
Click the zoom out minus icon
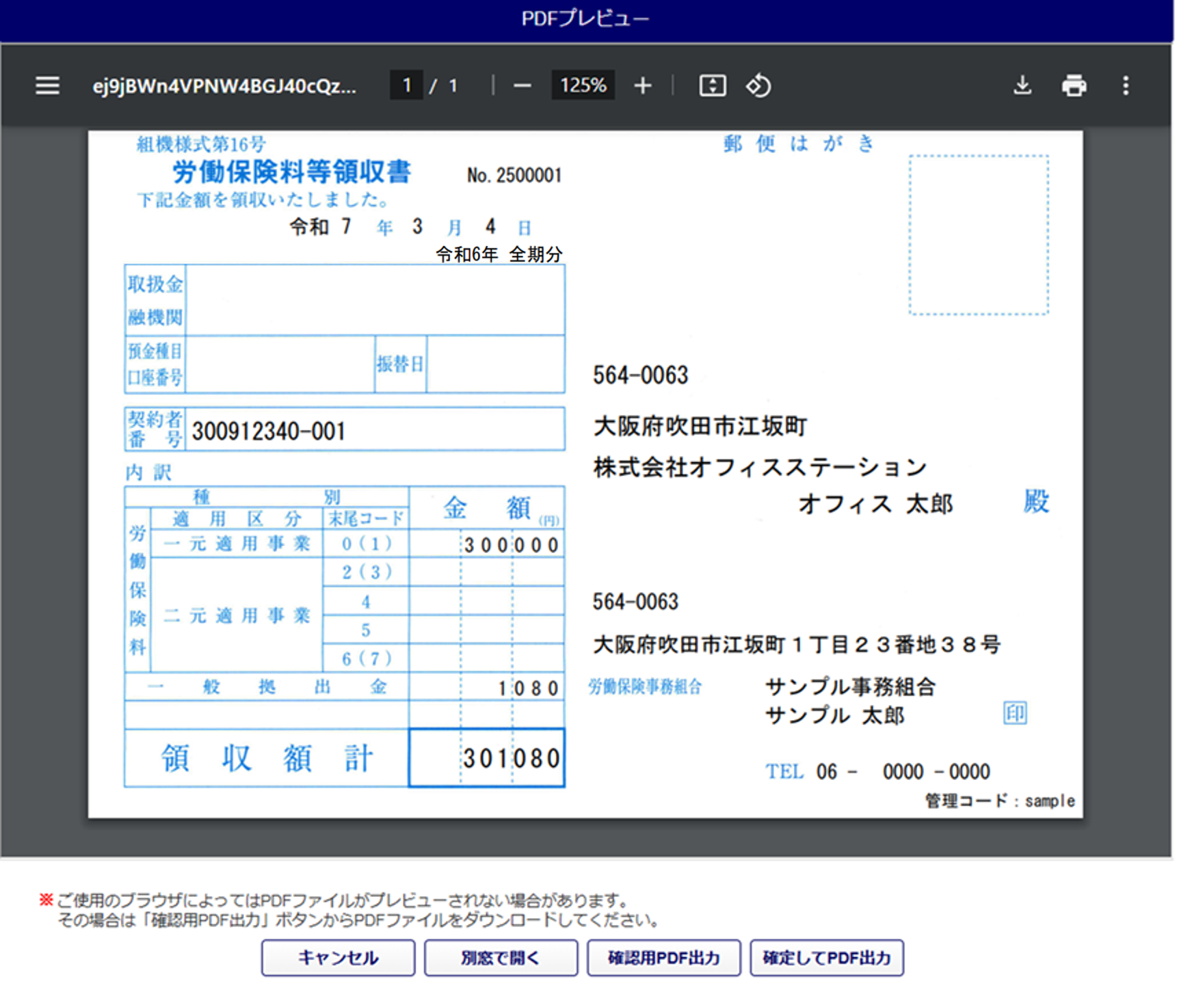pyautogui.click(x=522, y=86)
